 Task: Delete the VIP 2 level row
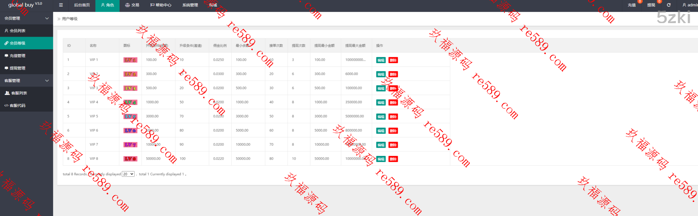pos(393,74)
